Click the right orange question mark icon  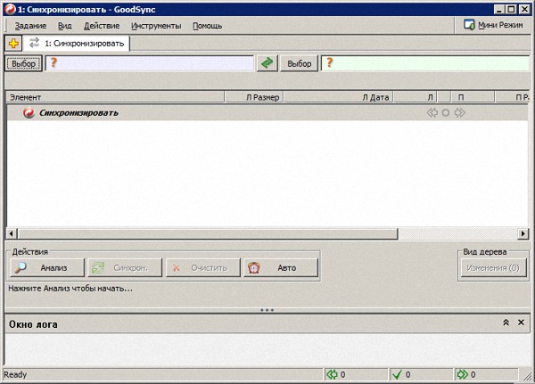(x=329, y=62)
